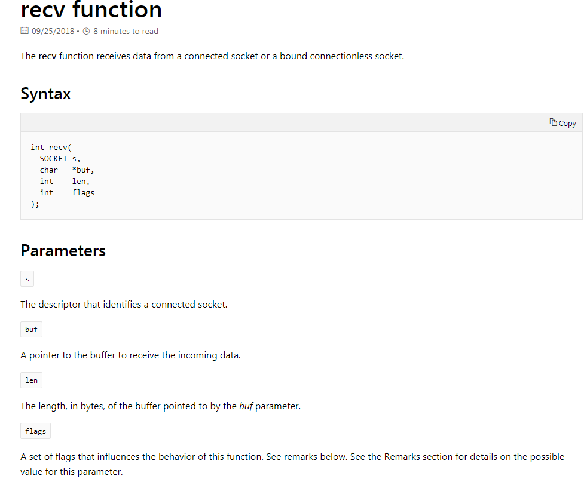Click the "char *buf," line in code
This screenshot has width=584, height=479.
67,170
